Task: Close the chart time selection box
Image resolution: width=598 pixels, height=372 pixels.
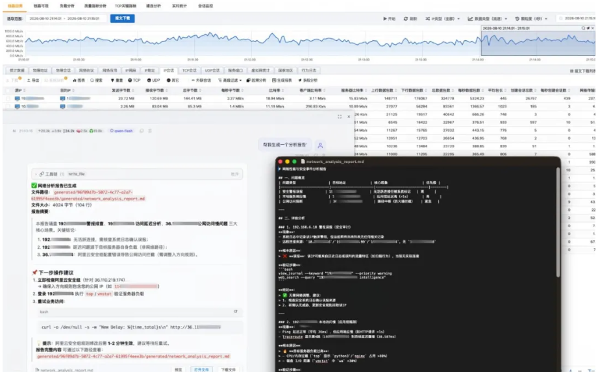Action: (593, 28)
